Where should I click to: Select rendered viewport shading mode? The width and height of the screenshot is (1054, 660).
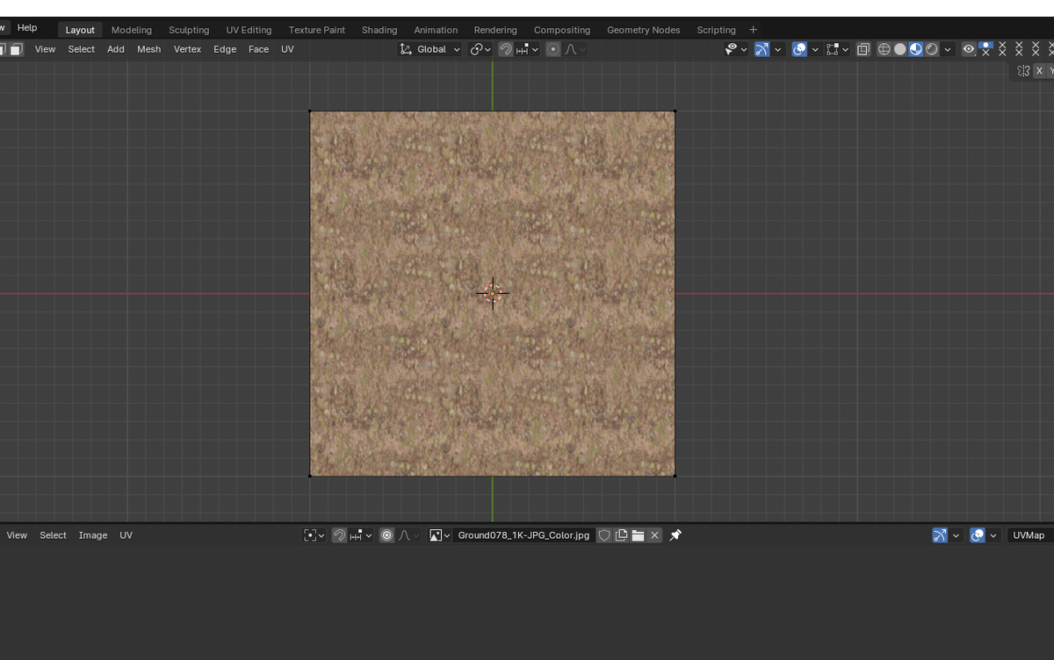[x=932, y=49]
